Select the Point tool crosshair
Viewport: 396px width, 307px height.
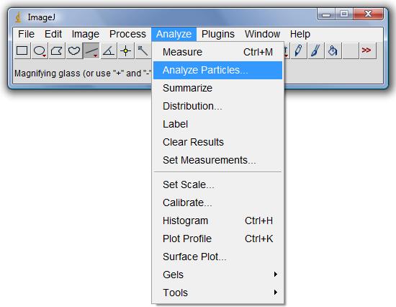tap(126, 51)
